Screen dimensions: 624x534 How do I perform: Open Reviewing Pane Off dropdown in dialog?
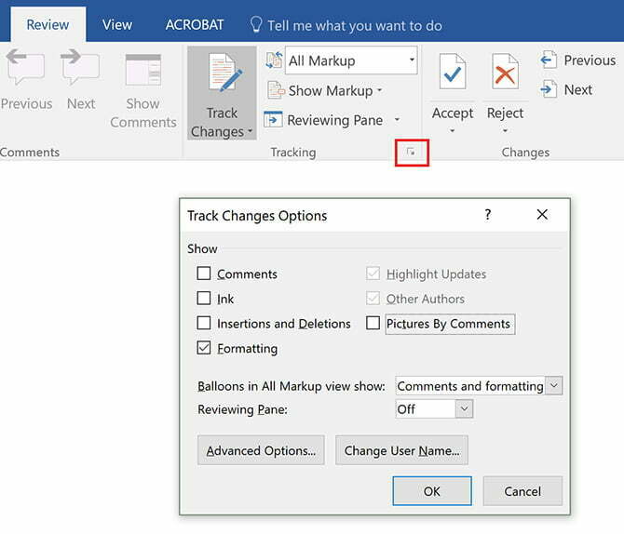(464, 408)
